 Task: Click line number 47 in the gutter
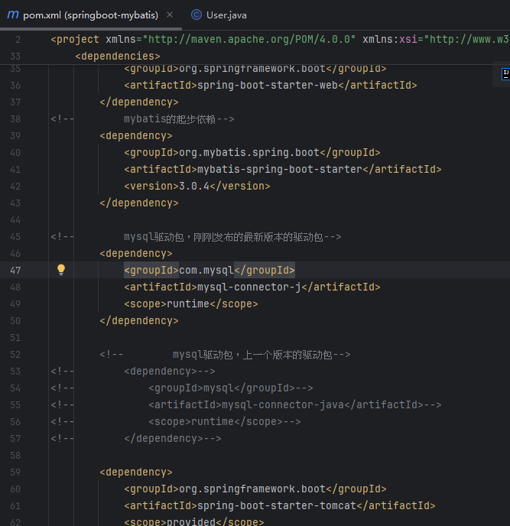(15, 271)
